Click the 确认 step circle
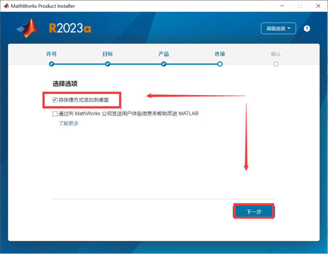 click(276, 64)
